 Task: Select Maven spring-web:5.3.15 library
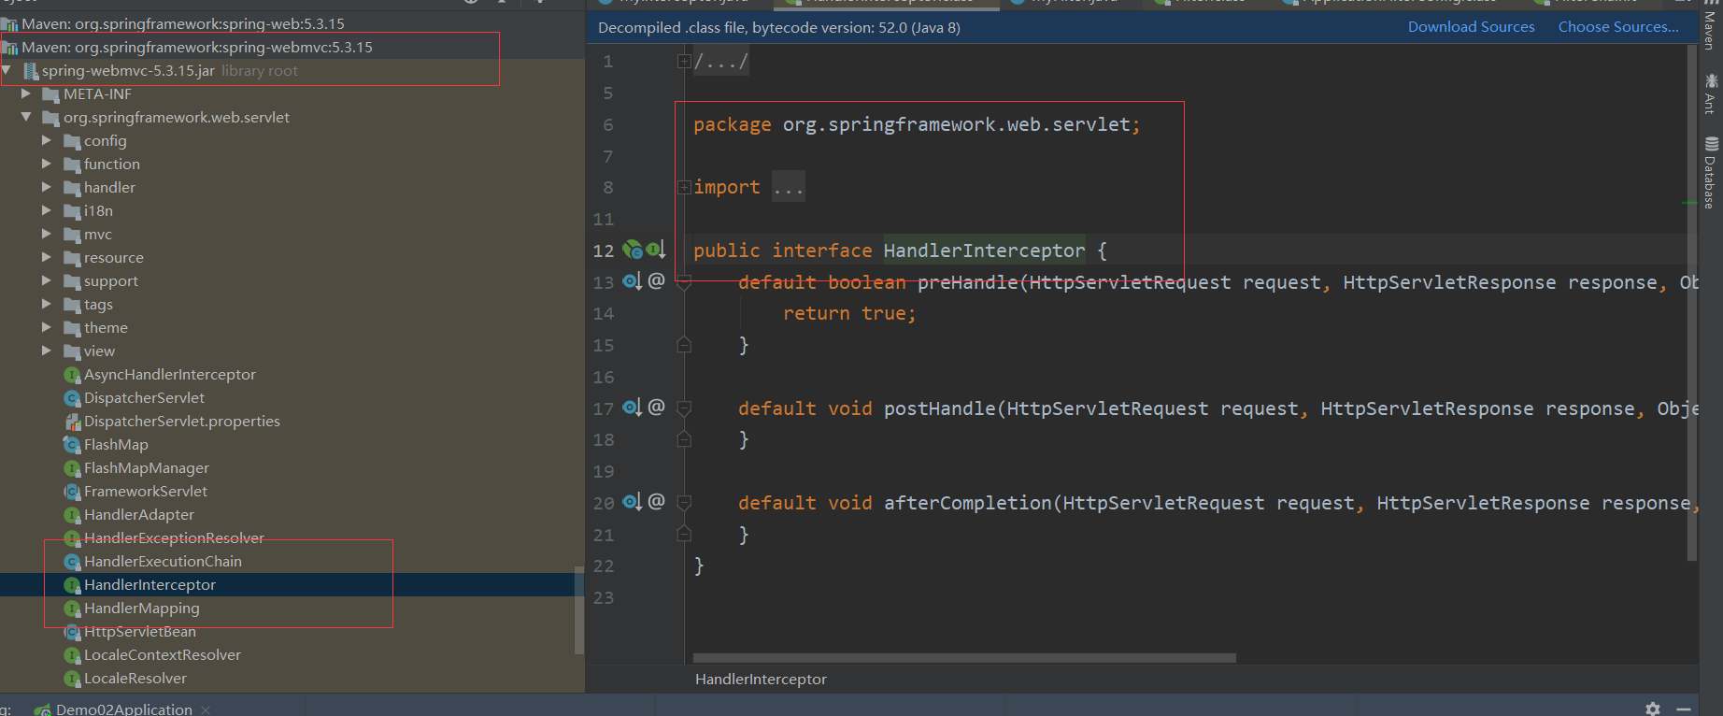pyautogui.click(x=182, y=23)
